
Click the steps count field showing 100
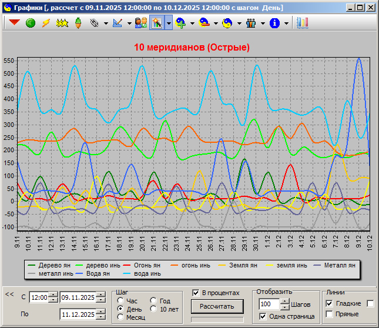coord(269,304)
